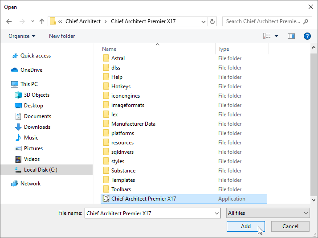Select the platforms folder
The width and height of the screenshot is (318, 238).
point(184,133)
